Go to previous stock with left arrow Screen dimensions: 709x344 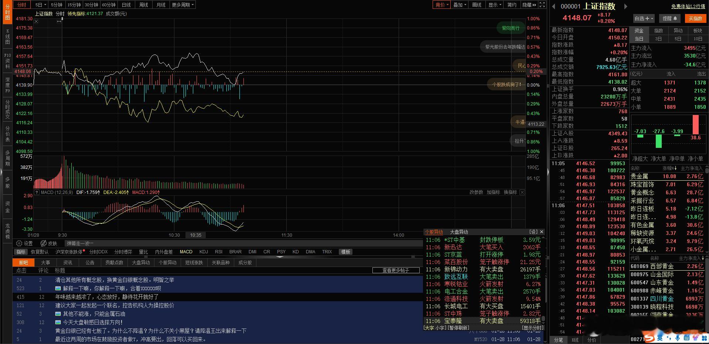pyautogui.click(x=553, y=6)
